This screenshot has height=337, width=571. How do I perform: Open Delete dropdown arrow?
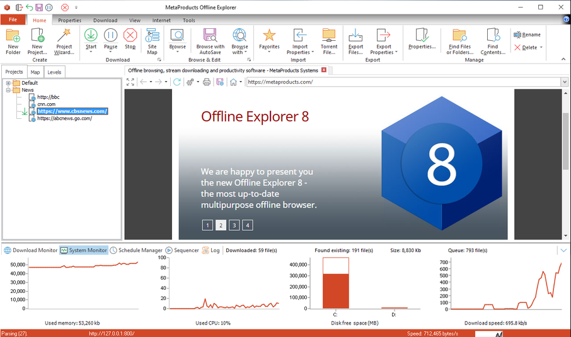(x=541, y=48)
